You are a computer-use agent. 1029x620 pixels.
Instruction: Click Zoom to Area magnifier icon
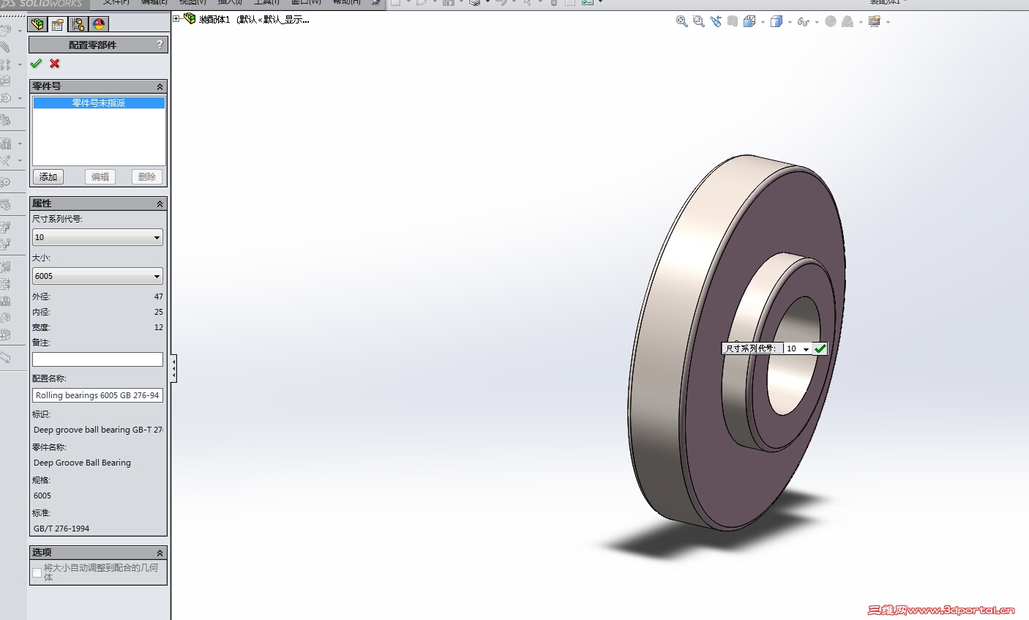click(x=699, y=21)
